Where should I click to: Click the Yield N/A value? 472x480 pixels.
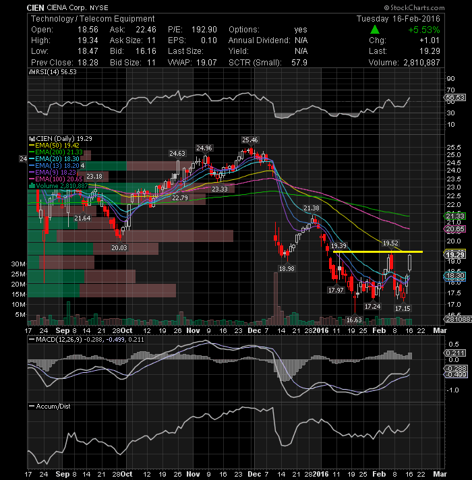pos(301,51)
